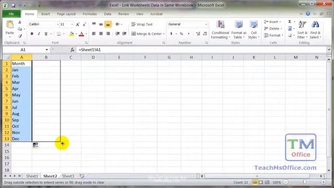Open the fill color dropdown arrow
The width and height of the screenshot is (334, 188).
[x=76, y=34]
